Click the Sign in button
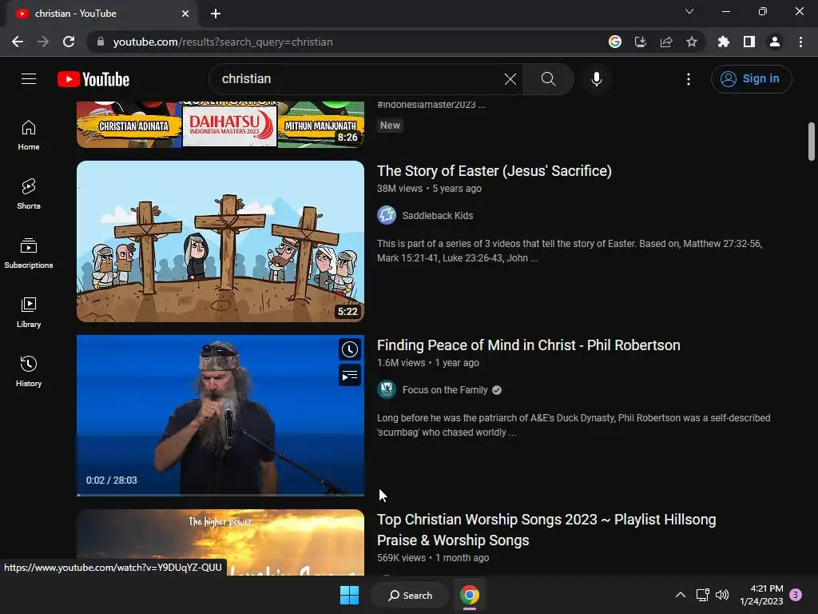 click(751, 79)
